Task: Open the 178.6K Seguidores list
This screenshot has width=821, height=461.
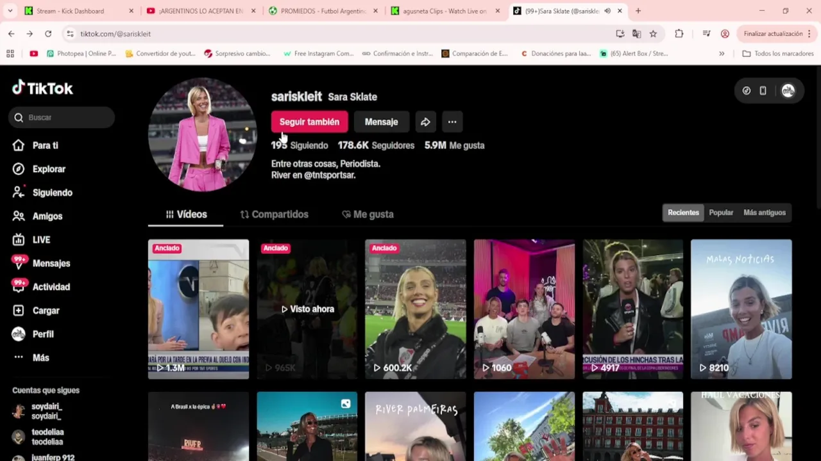Action: [x=376, y=145]
